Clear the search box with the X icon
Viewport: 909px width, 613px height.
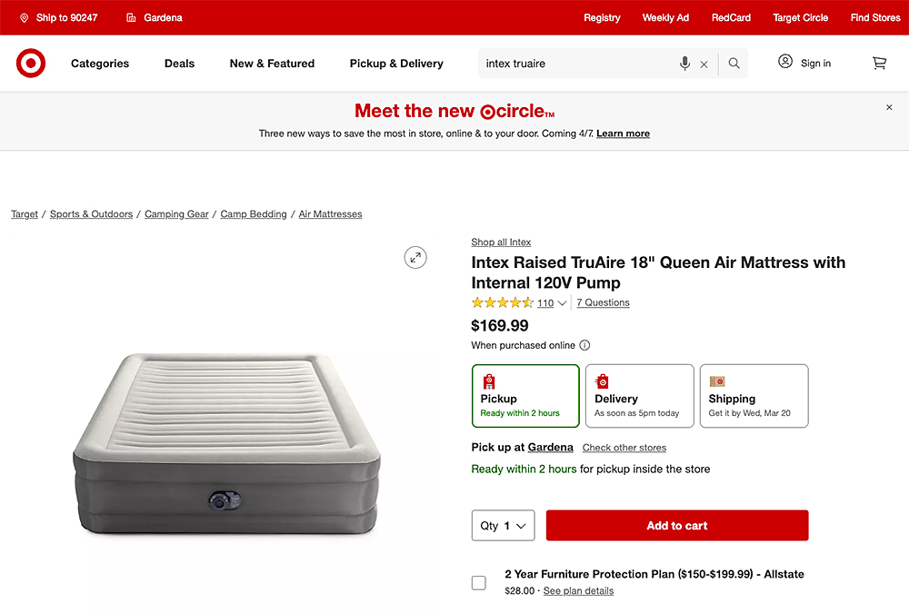[x=704, y=64]
